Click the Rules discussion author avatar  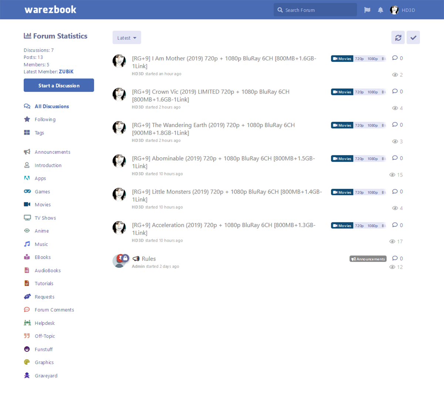click(x=119, y=261)
